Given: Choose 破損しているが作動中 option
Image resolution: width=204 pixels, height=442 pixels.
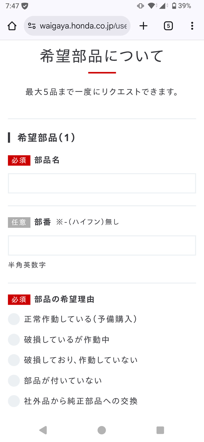Looking at the screenshot, I should tap(14, 339).
